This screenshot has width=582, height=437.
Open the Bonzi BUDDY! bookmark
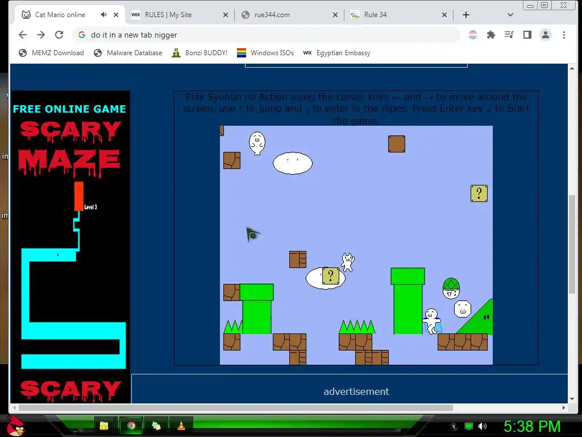(199, 53)
